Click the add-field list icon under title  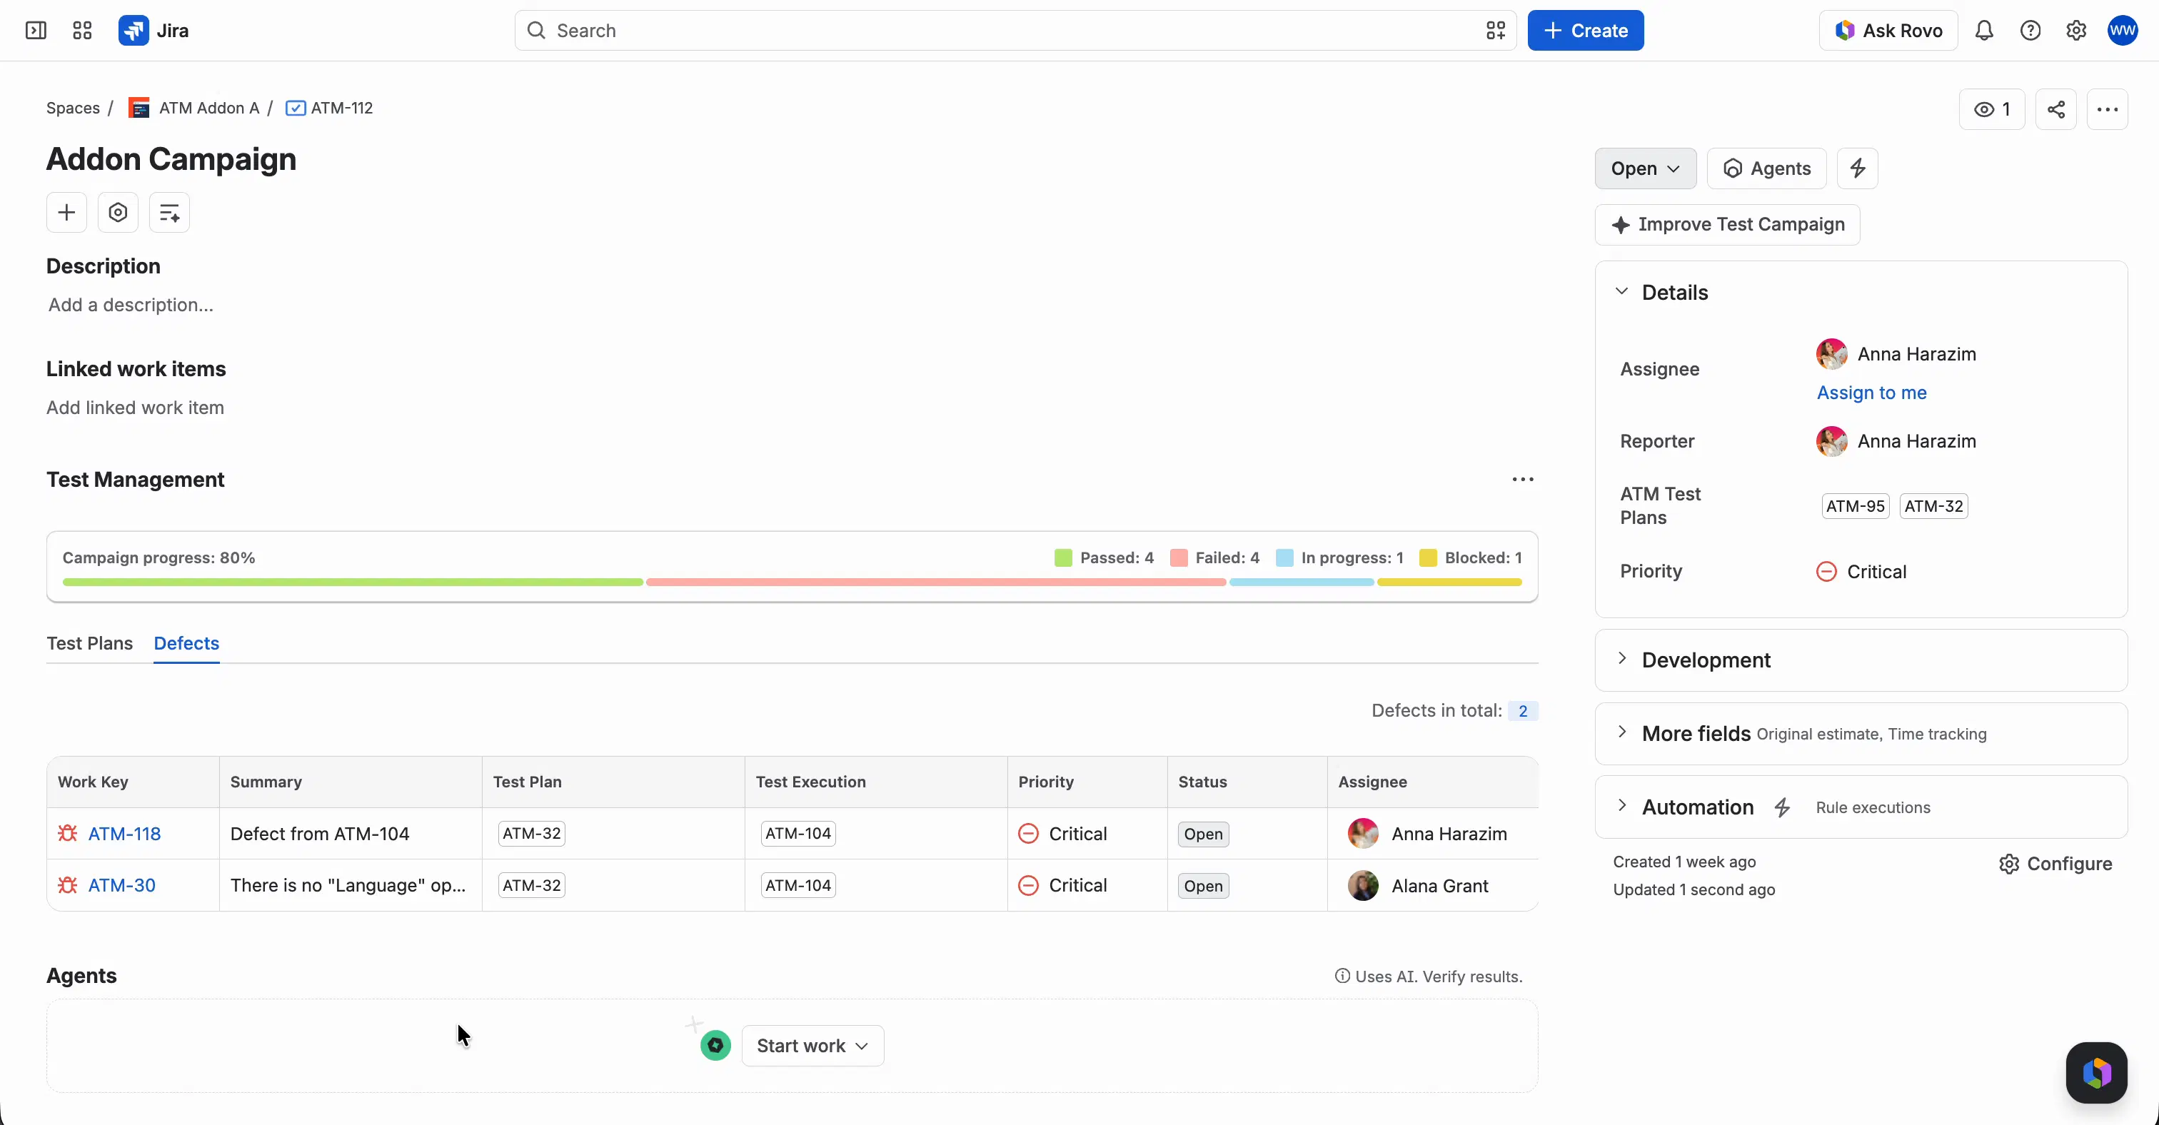coord(169,213)
